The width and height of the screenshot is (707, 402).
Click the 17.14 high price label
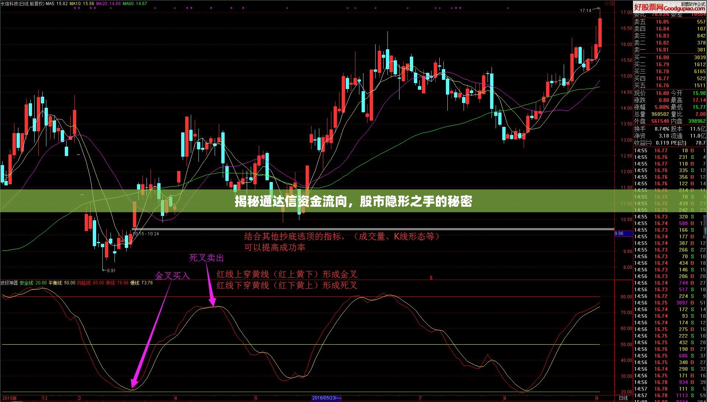585,11
